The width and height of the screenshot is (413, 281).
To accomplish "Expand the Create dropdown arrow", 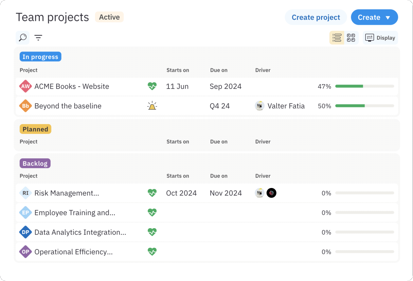I will click(388, 18).
